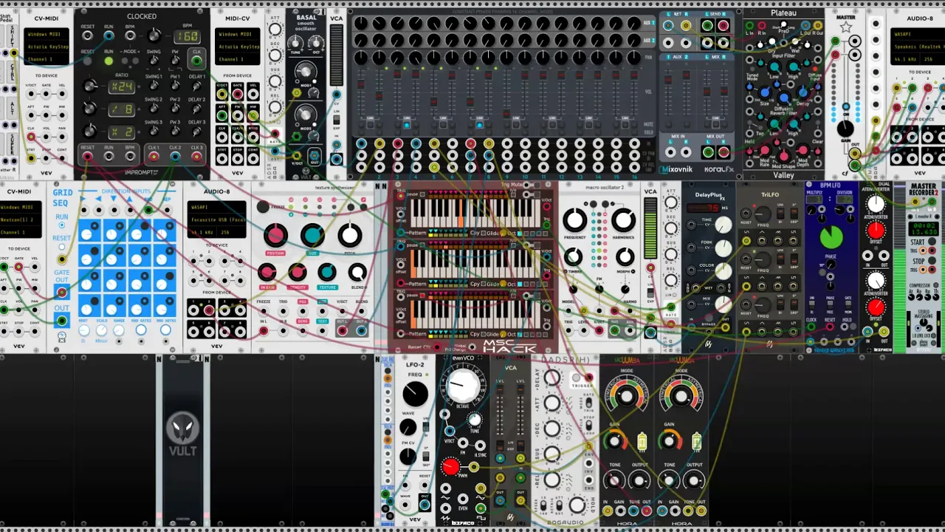Screen dimensions: 945x532
Task: Click the first LVL slider on Bogaudio VCA
Action: click(x=501, y=412)
